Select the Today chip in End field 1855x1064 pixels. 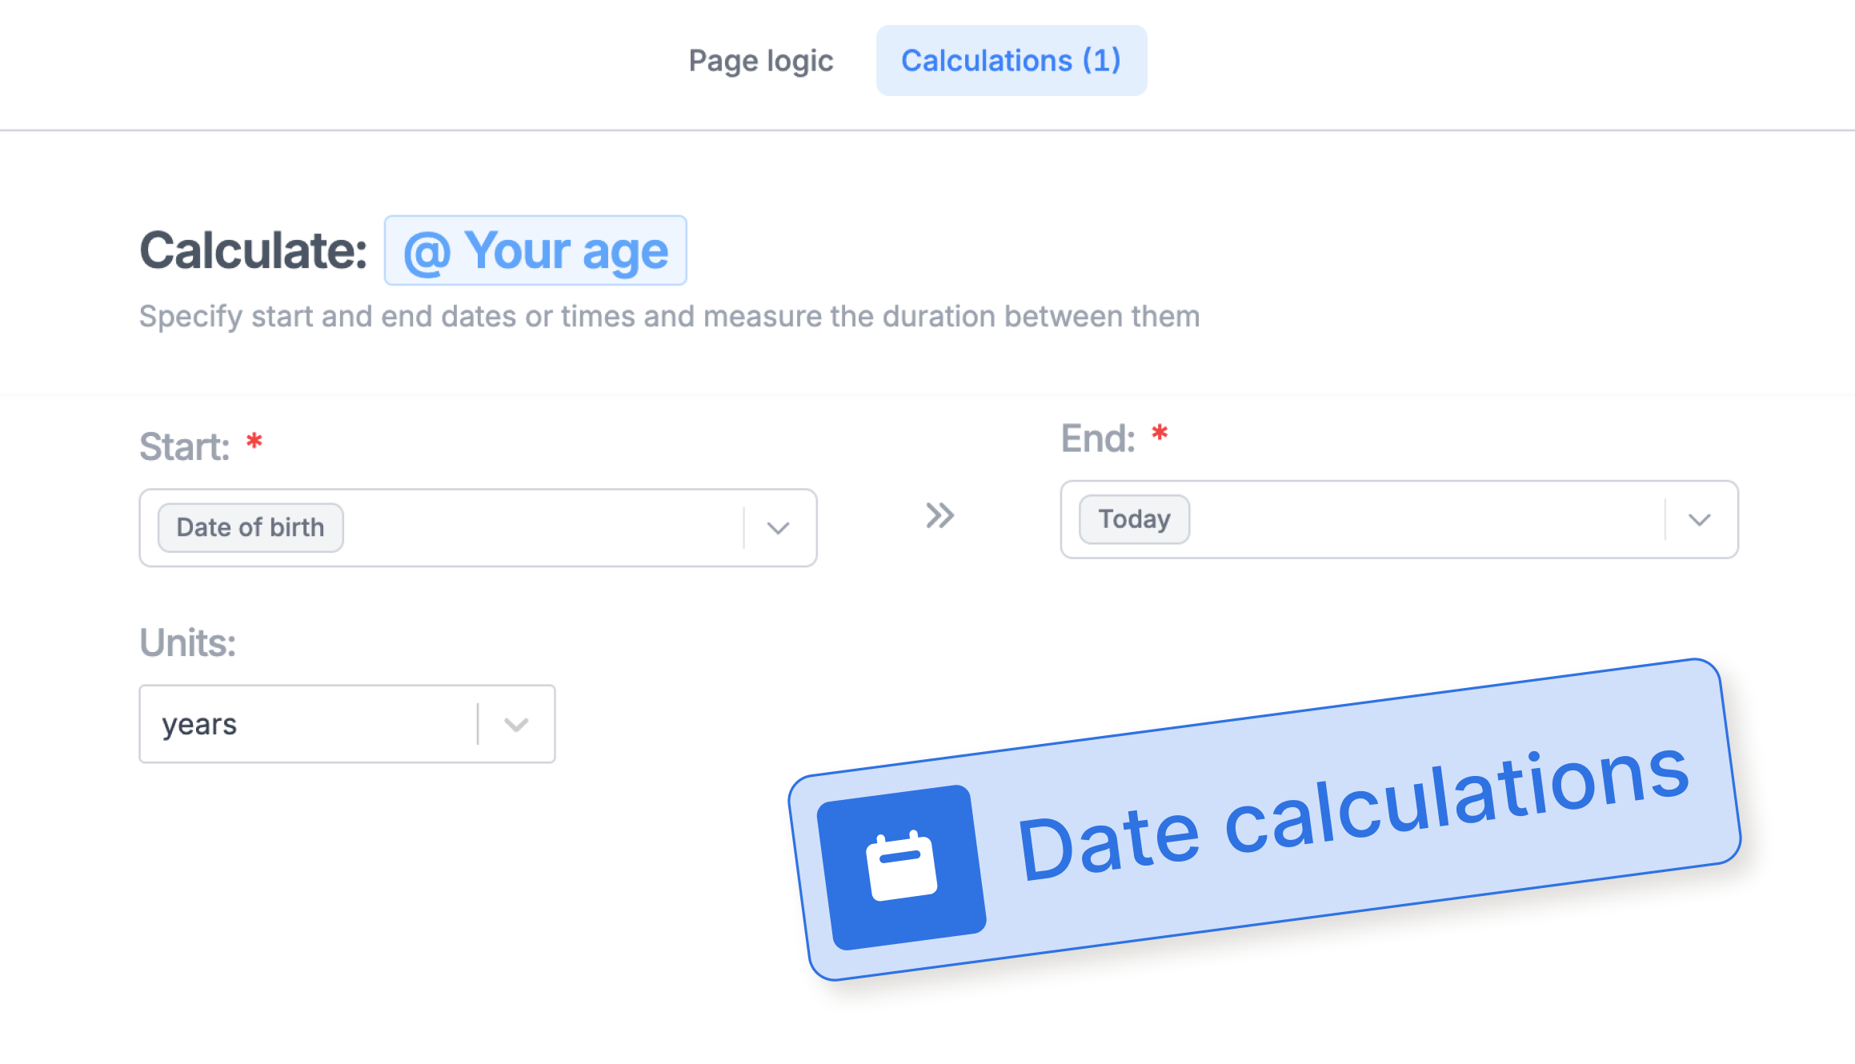coord(1134,520)
